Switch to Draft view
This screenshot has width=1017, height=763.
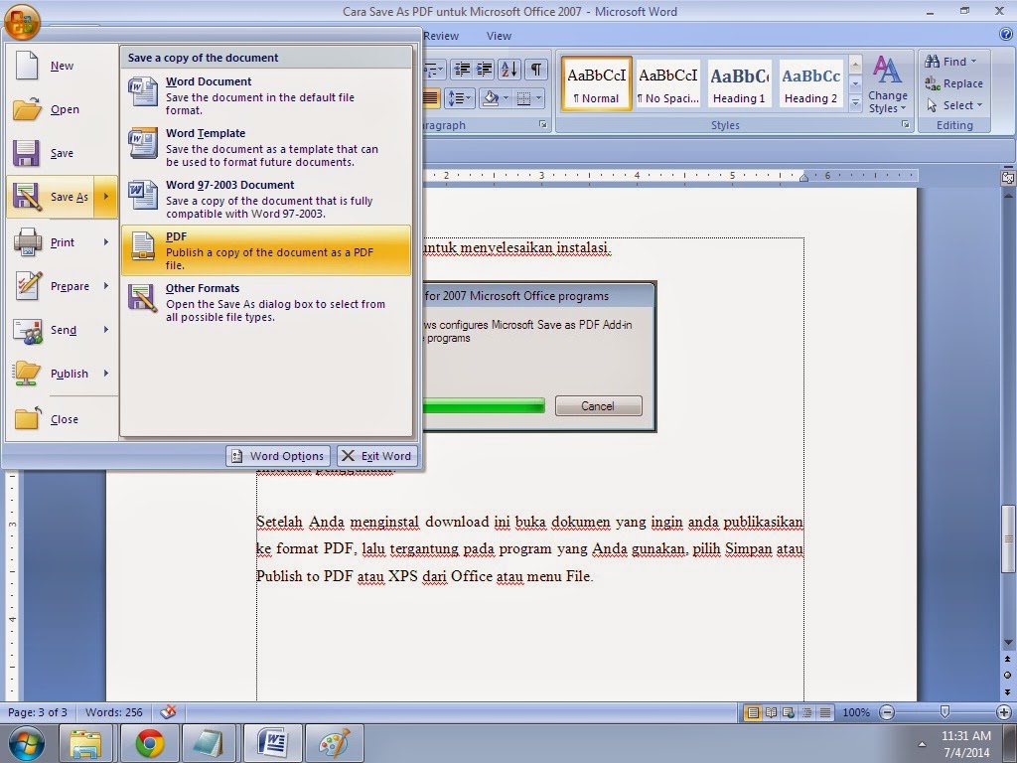pyautogui.click(x=825, y=712)
